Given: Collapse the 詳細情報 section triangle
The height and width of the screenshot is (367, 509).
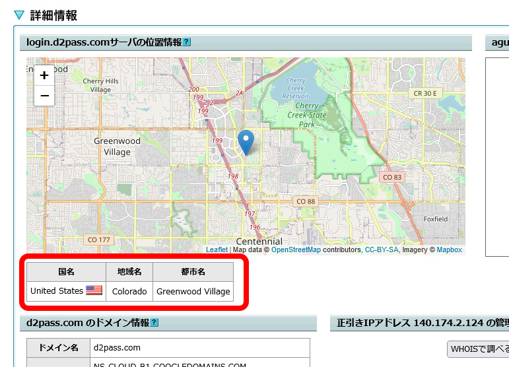Looking at the screenshot, I should click(x=18, y=15).
